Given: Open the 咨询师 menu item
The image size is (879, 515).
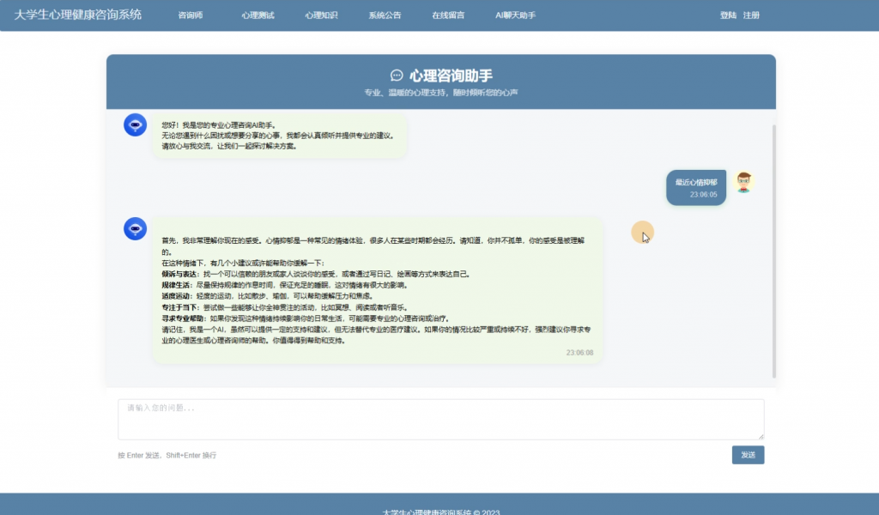Looking at the screenshot, I should pyautogui.click(x=191, y=15).
